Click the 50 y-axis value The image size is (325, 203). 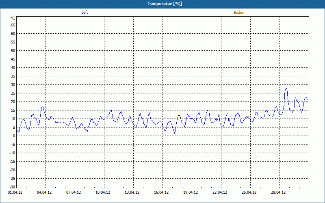pyautogui.click(x=13, y=50)
